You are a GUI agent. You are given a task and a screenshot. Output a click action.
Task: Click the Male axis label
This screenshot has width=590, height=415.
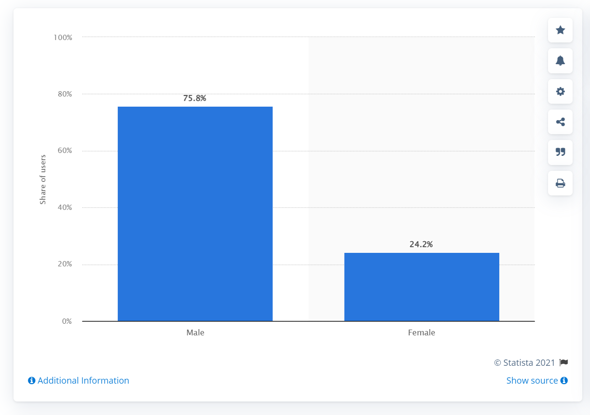coord(195,332)
